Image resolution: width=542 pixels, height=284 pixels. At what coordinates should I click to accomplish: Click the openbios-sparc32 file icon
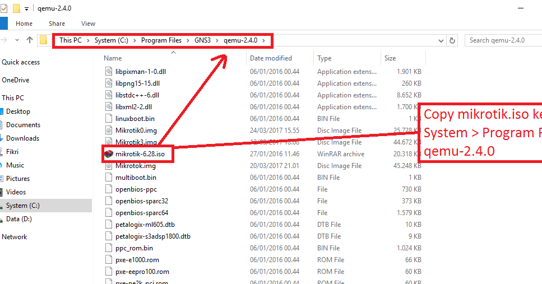click(x=109, y=201)
